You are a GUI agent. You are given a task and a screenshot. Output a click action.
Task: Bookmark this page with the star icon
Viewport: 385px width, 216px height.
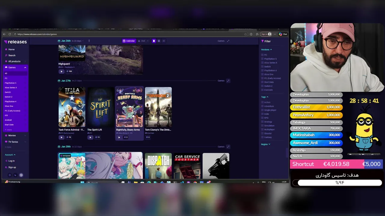[245, 34]
